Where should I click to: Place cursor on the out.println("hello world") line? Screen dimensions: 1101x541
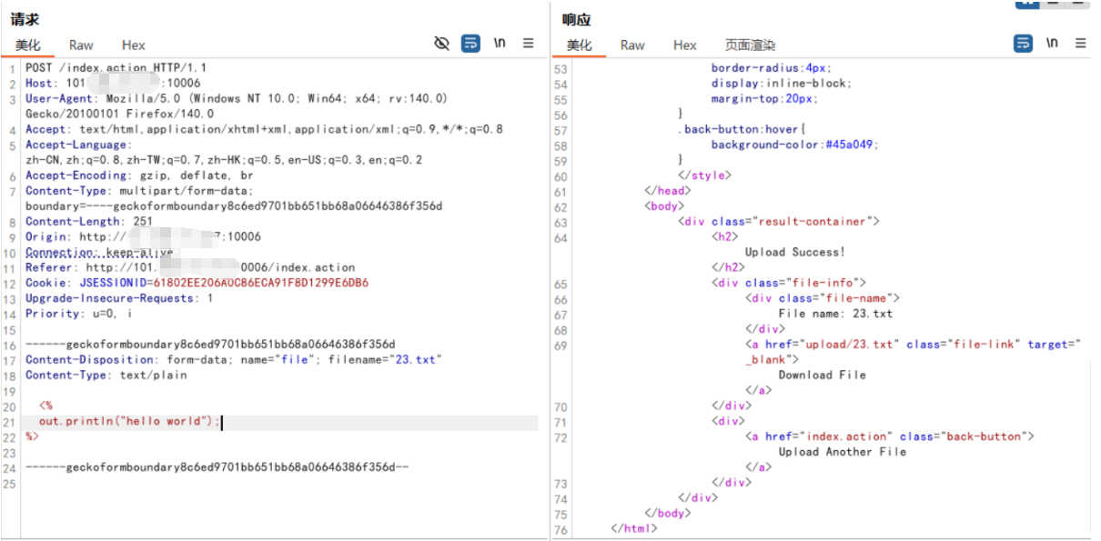tap(129, 422)
